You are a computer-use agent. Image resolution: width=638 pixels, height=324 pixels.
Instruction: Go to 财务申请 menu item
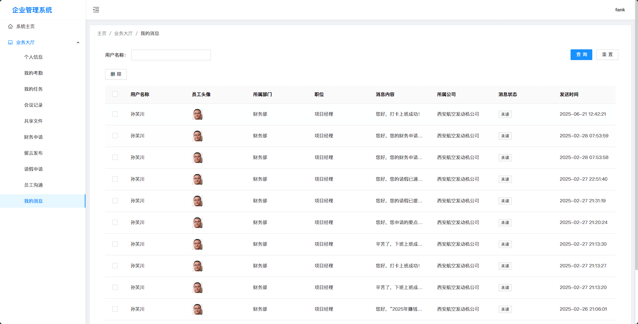tap(33, 137)
